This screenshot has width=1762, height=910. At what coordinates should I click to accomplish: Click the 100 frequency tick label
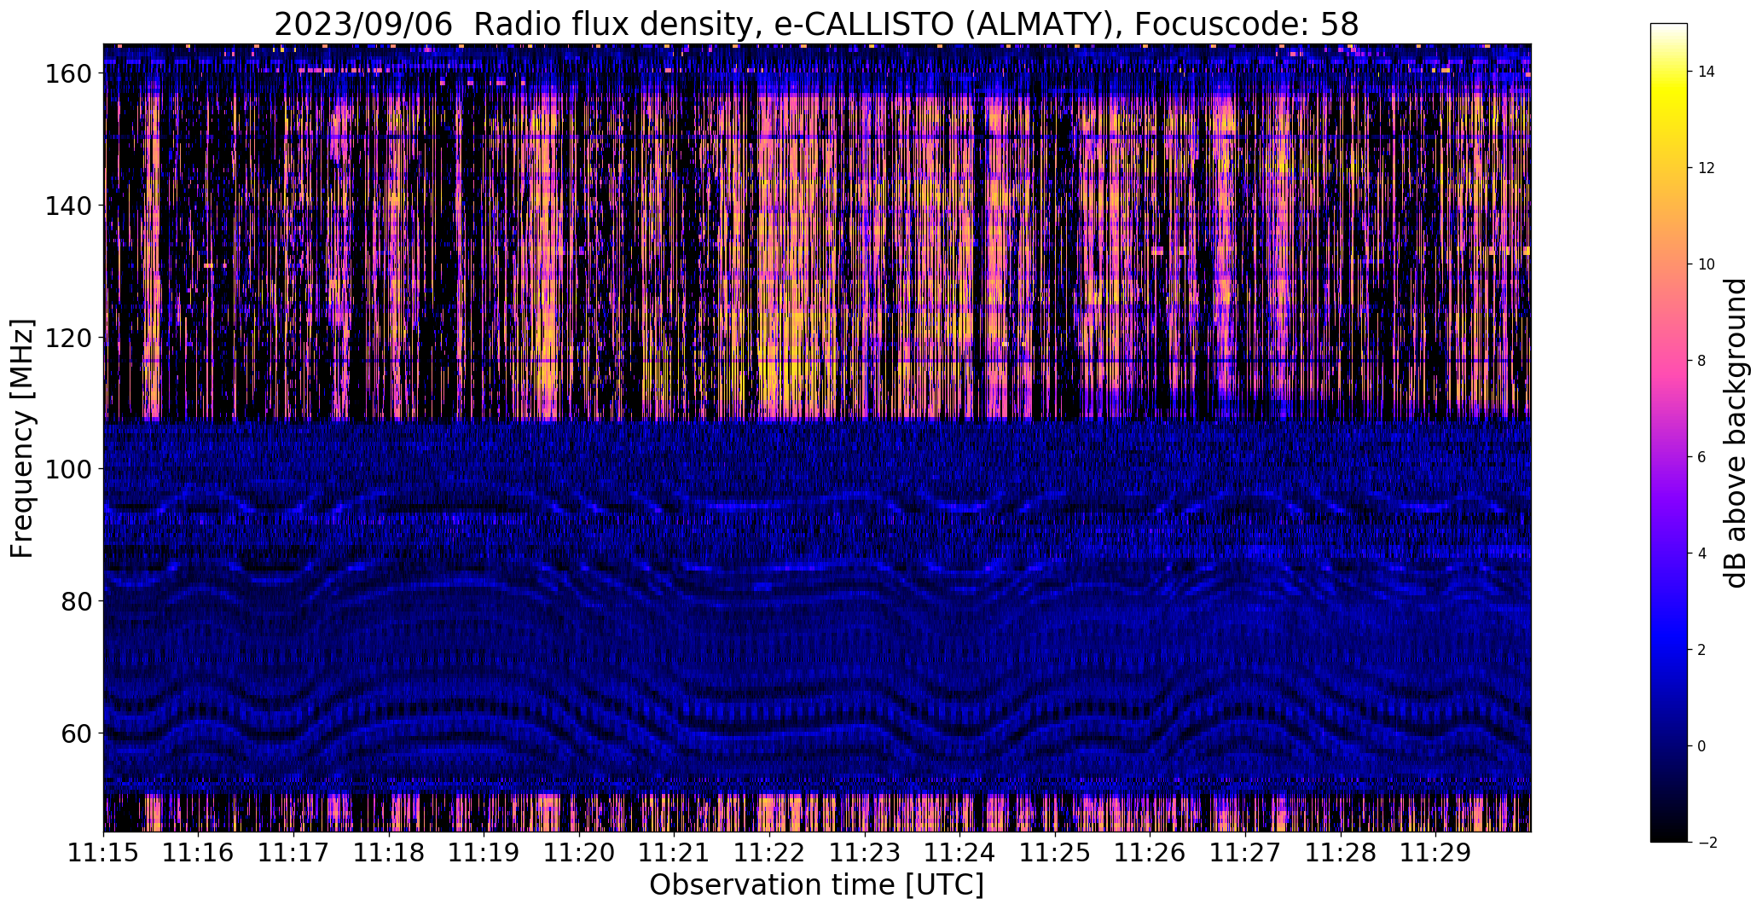(67, 469)
